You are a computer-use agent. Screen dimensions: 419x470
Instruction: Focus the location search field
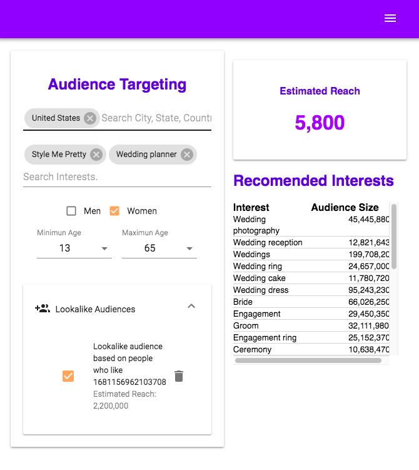tap(156, 118)
